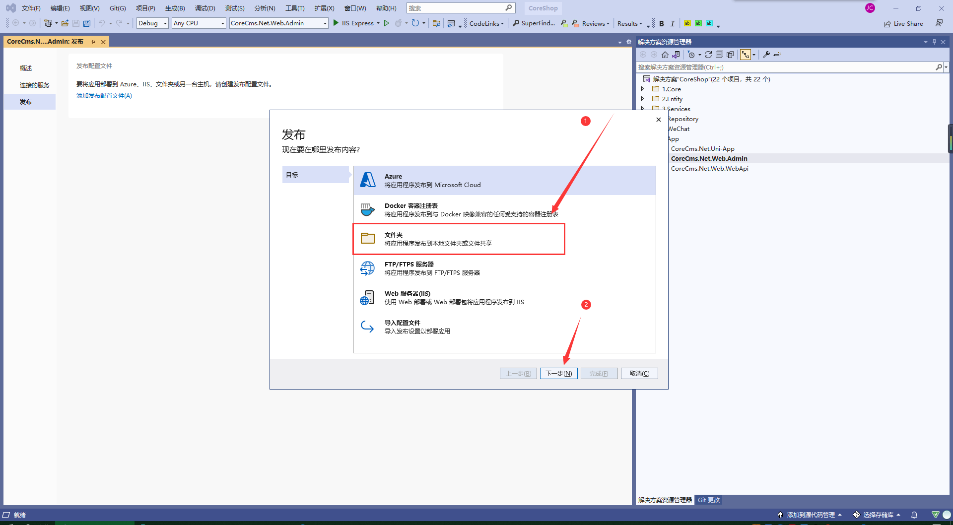Expand the 1.Core solution folder

(643, 89)
